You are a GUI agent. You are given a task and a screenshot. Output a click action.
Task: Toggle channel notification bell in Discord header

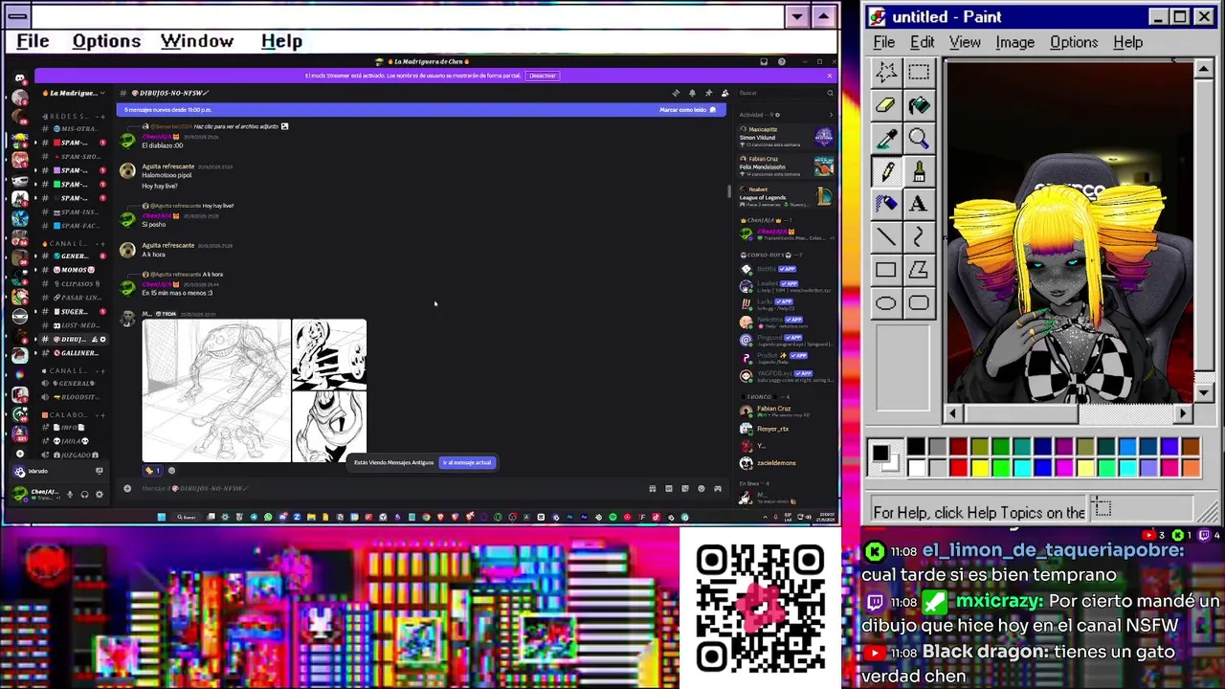click(692, 93)
